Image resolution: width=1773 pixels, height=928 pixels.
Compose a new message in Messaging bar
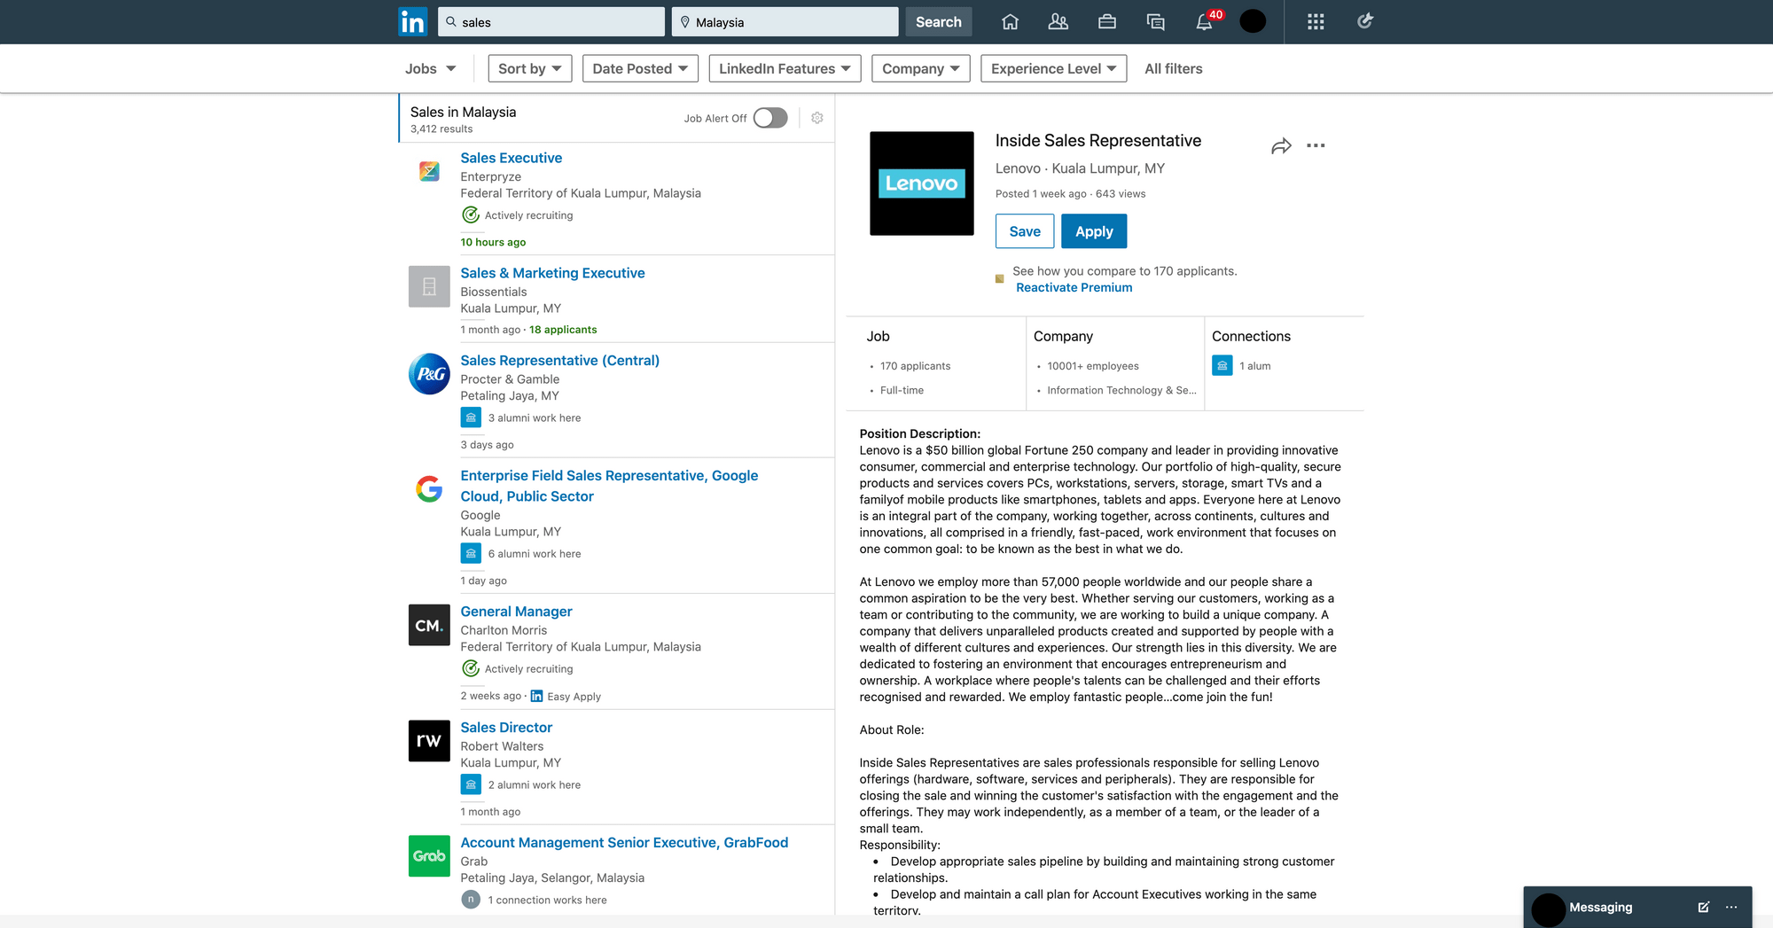(1703, 907)
